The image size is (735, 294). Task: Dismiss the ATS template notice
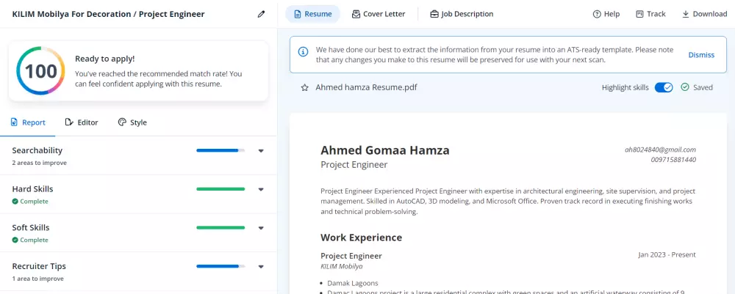(x=701, y=55)
